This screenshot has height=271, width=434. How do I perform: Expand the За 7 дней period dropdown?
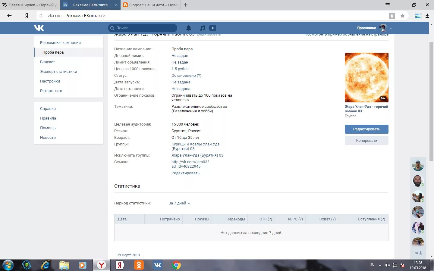179,203
